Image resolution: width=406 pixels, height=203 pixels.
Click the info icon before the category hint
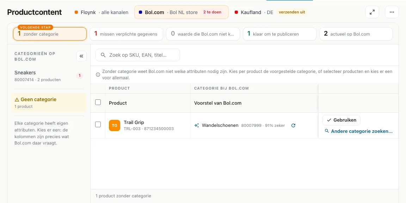click(x=98, y=75)
